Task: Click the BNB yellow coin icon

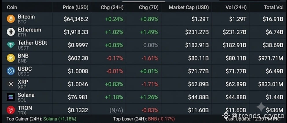Action: (x=11, y=58)
